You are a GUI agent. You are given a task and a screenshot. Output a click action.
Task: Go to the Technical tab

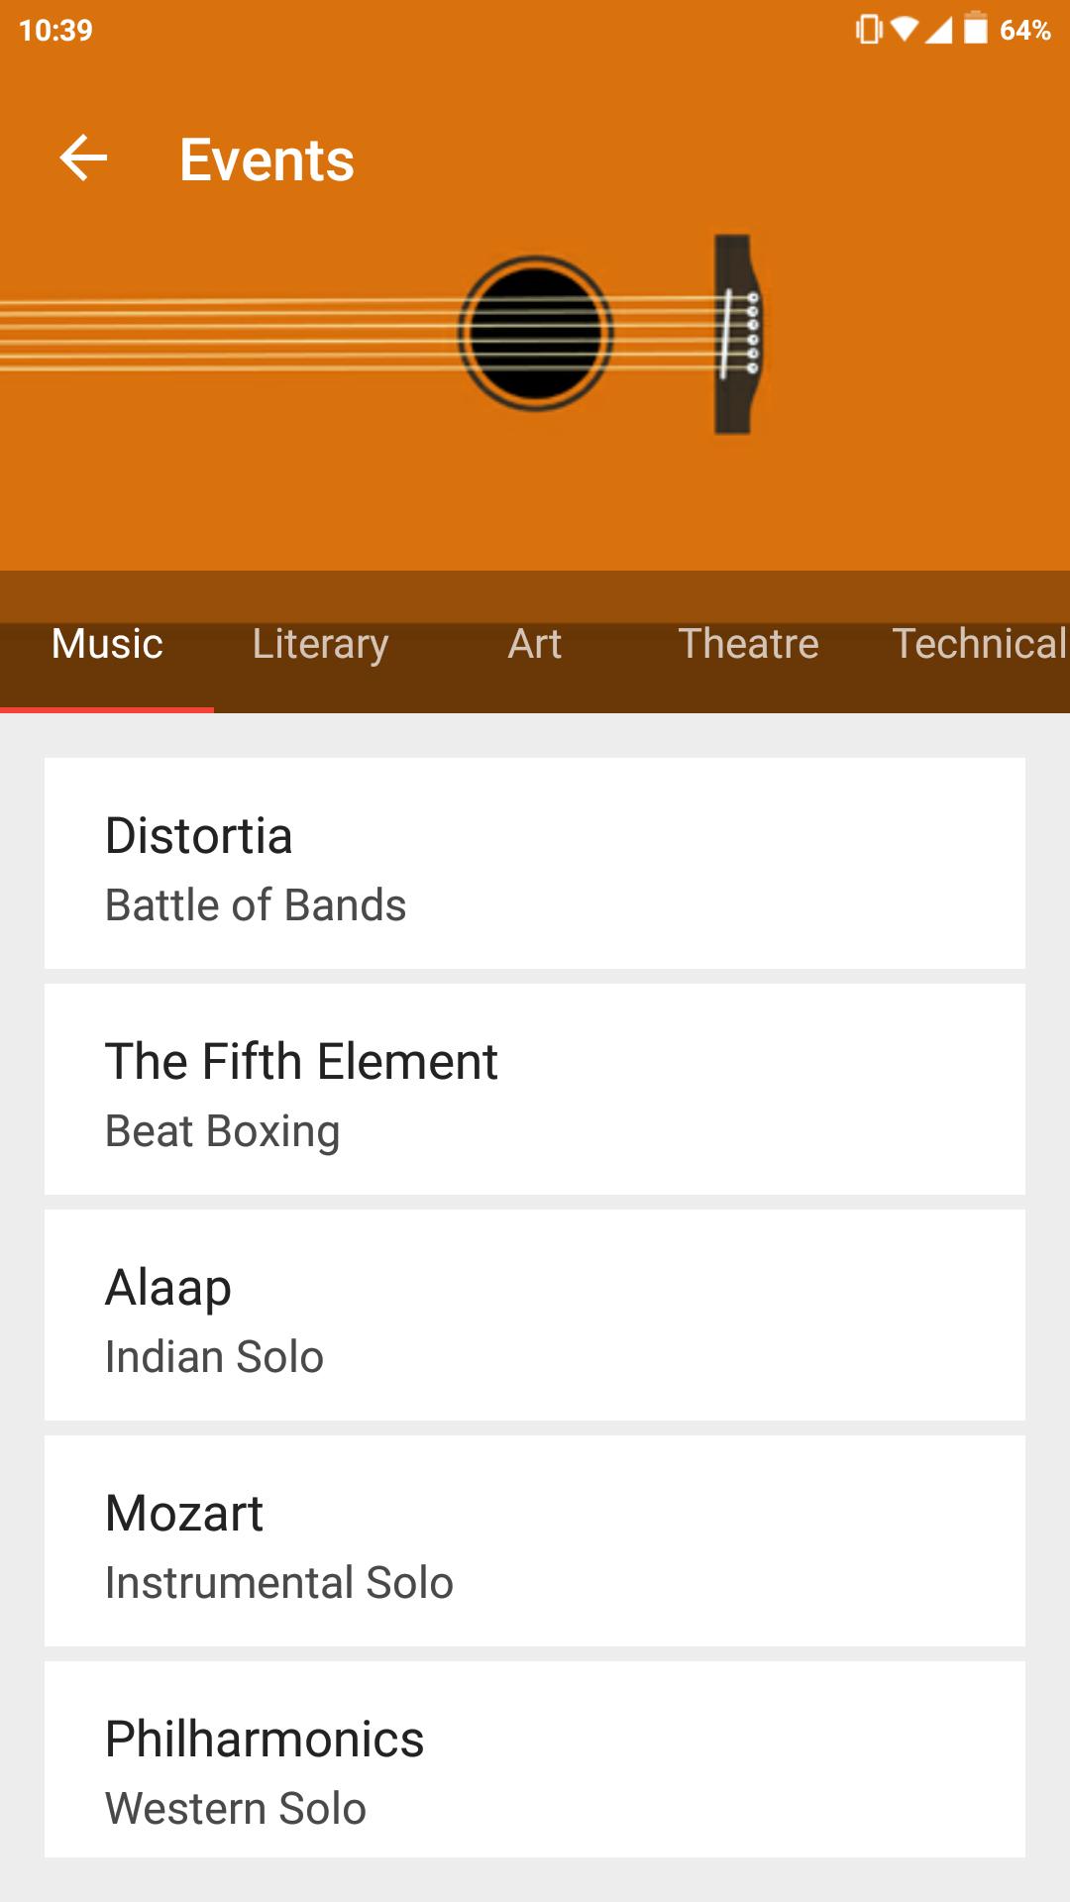click(x=978, y=644)
